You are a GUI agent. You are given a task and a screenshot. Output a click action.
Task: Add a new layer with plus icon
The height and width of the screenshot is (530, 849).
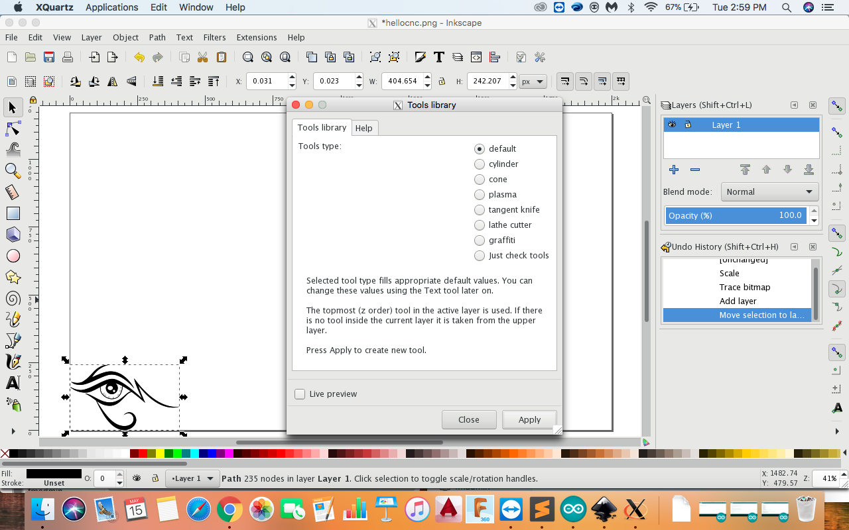click(674, 170)
